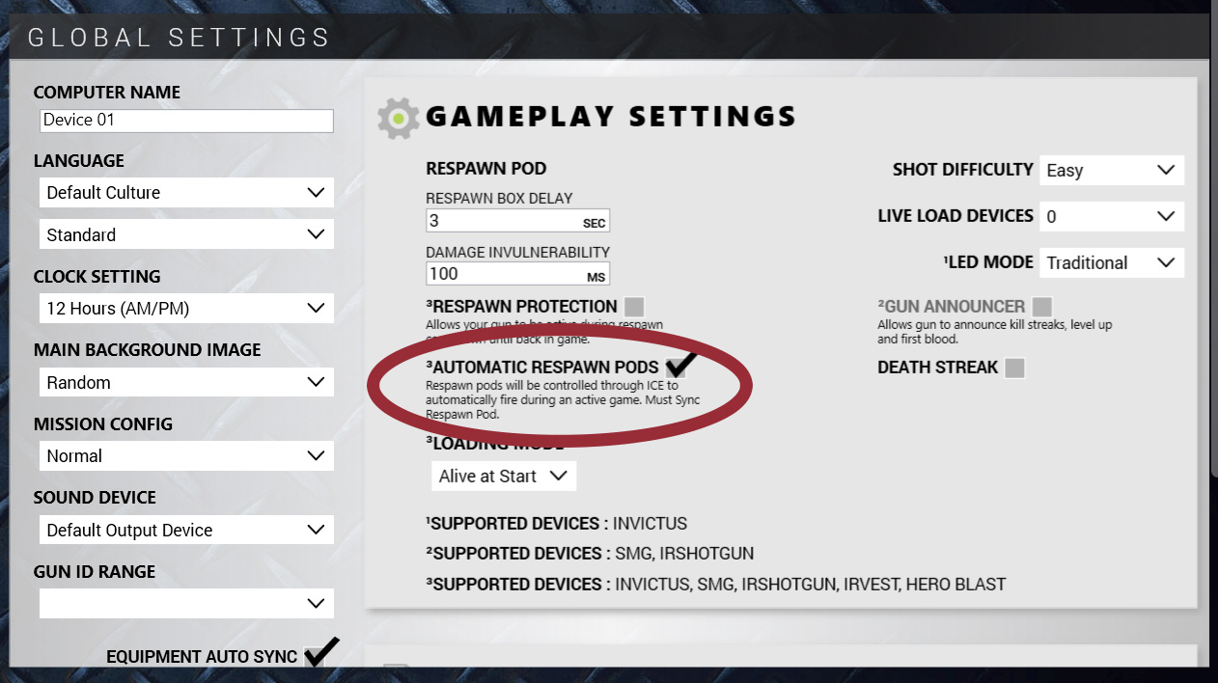Expand the LED Mode Traditional dropdown
This screenshot has width=1218, height=683.
[x=1112, y=262]
